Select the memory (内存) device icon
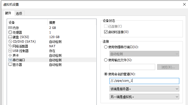The width and height of the screenshot is (188, 105). coord(10,28)
